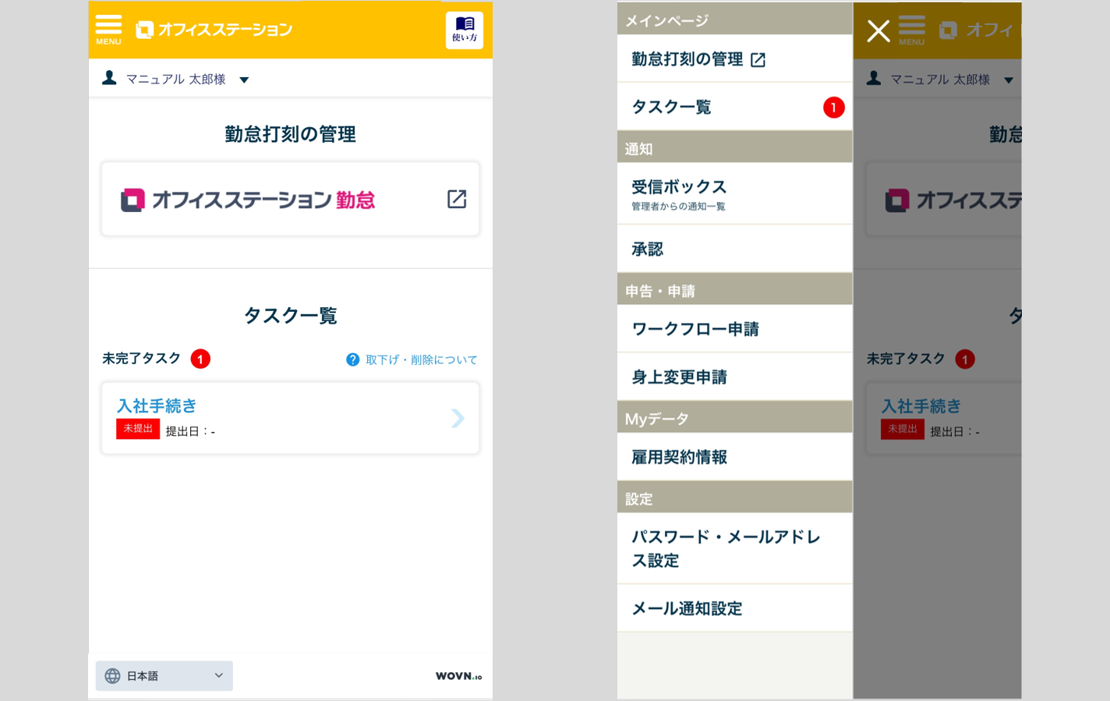Open パスワード・メールアドレス設定 in the side menu

pyautogui.click(x=734, y=548)
